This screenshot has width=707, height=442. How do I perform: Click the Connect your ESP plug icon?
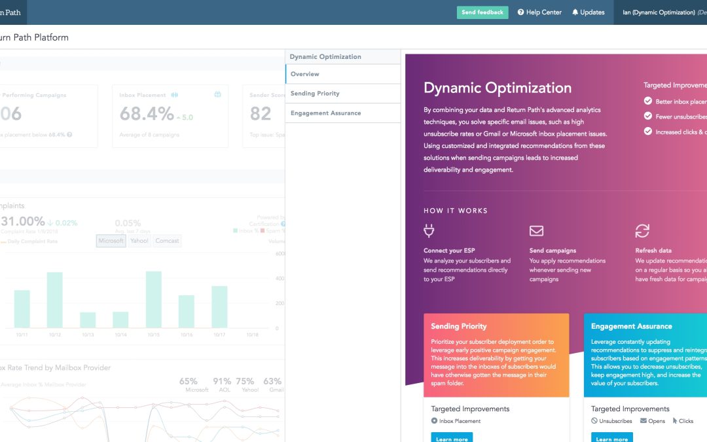coord(429,231)
